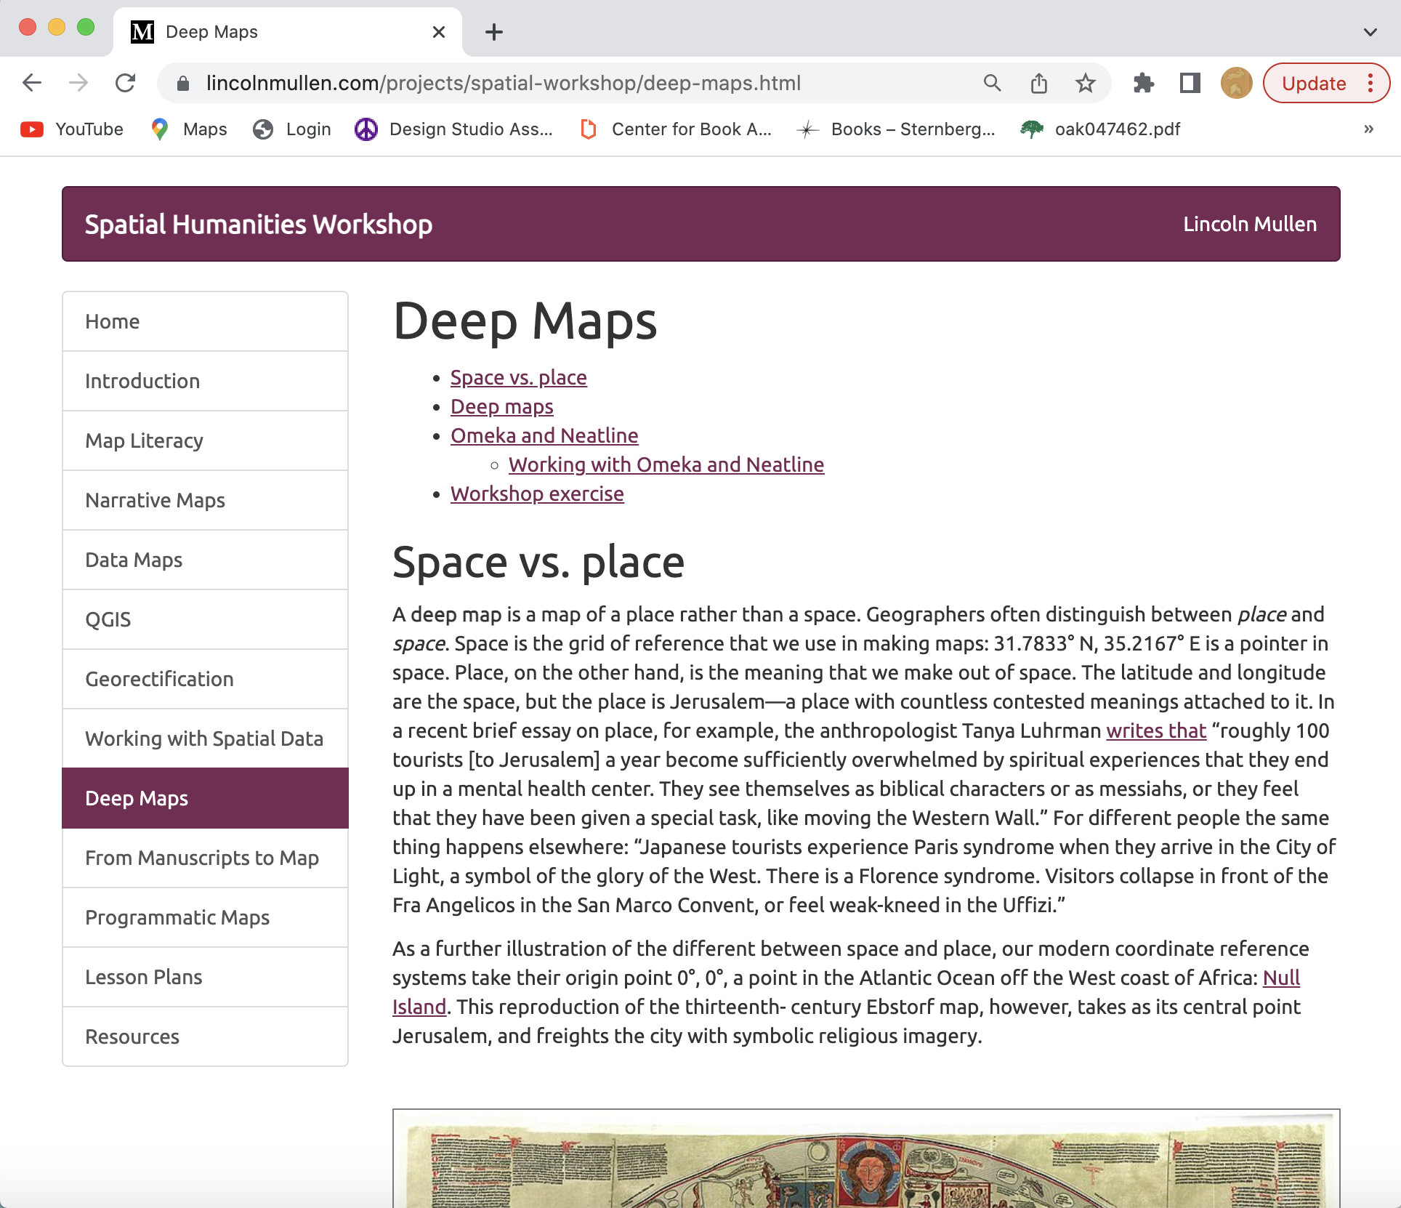Open the Extensions puzzle icon
The image size is (1401, 1208).
click(1144, 83)
